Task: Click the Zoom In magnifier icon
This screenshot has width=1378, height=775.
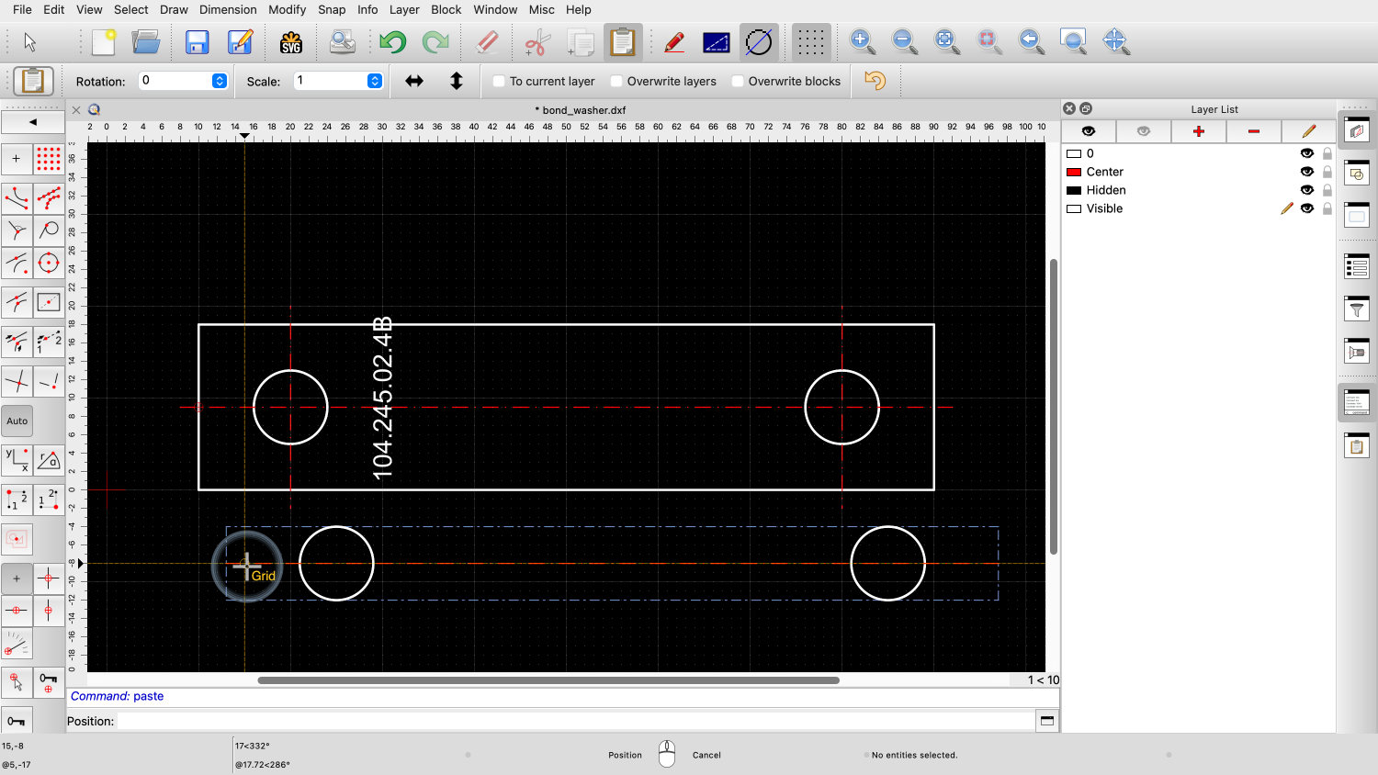Action: pyautogui.click(x=862, y=42)
